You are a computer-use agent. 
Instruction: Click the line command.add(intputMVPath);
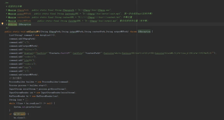pyautogui.click(x=24, y=46)
